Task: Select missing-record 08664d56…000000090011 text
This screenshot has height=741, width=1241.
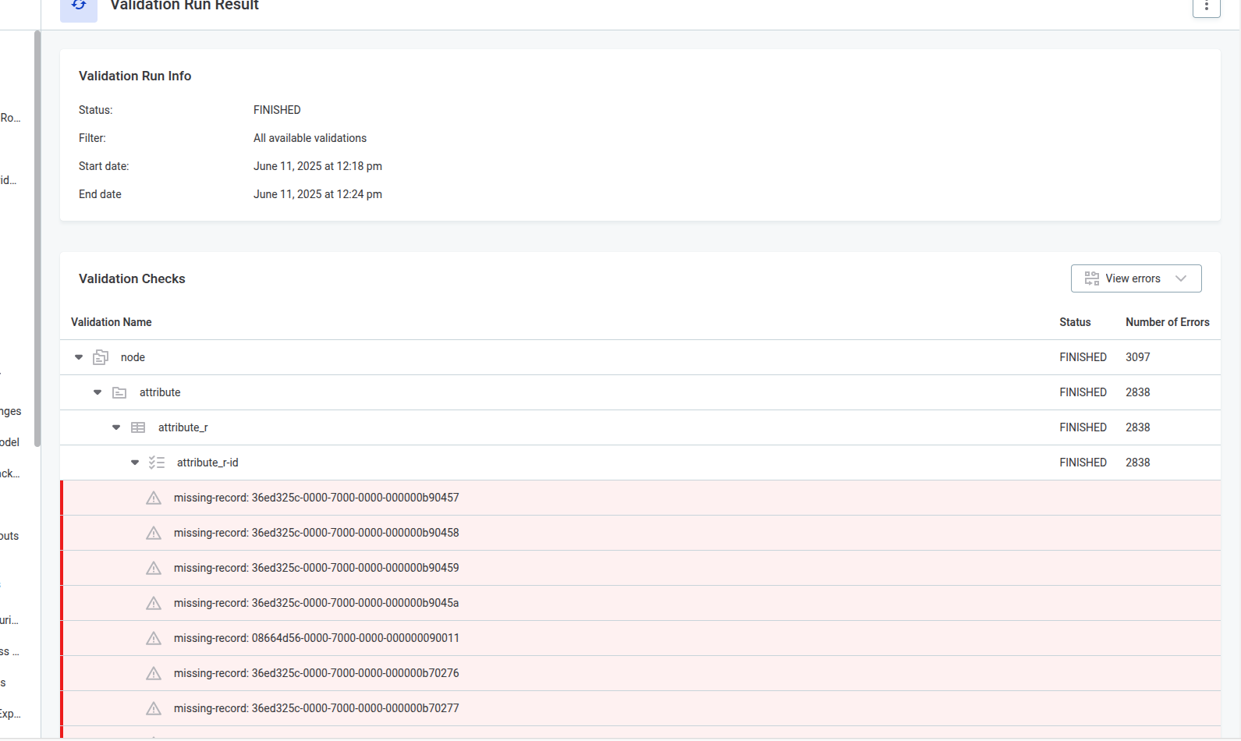Action: 316,638
